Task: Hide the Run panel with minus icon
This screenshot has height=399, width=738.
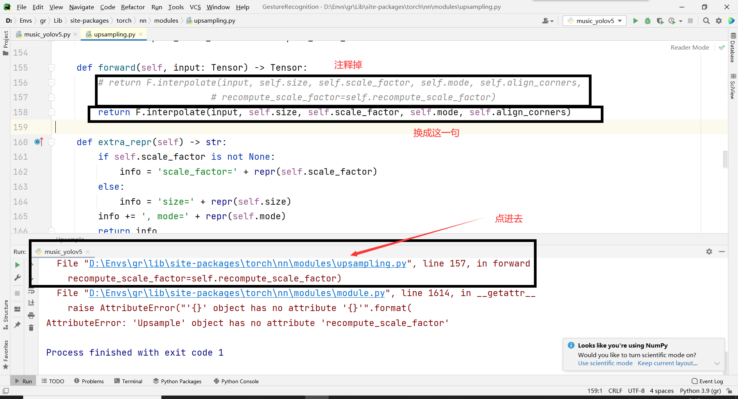Action: click(722, 252)
